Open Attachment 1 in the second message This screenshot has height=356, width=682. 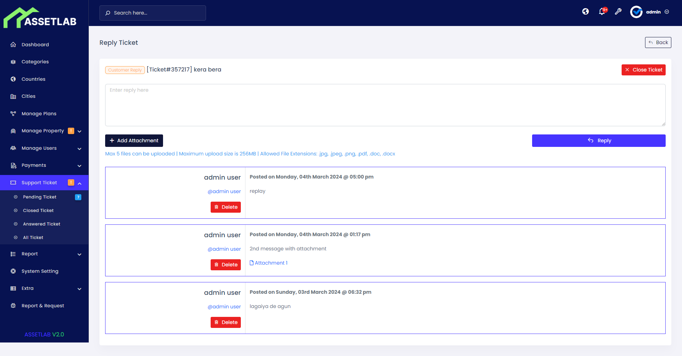pos(269,262)
